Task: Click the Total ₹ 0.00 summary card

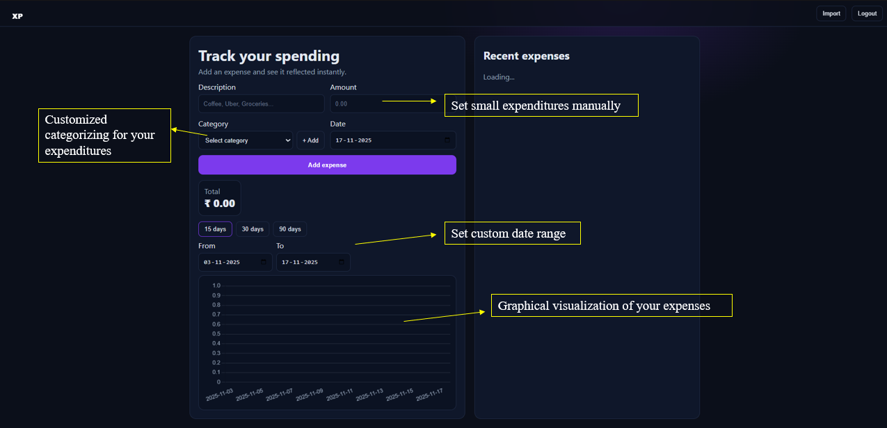Action: pyautogui.click(x=219, y=198)
